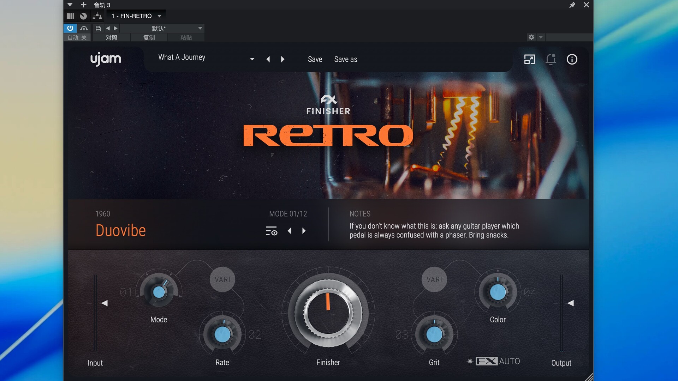Image resolution: width=678 pixels, height=381 pixels.
Task: Adjust the Mode knob
Action: (x=159, y=292)
